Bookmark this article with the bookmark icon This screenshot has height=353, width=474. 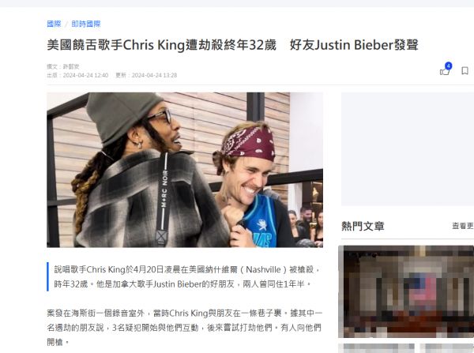[465, 71]
